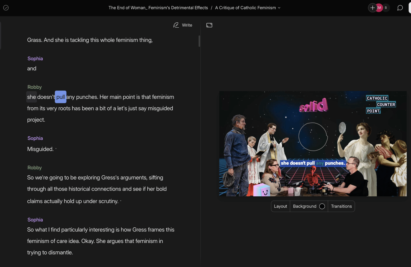The width and height of the screenshot is (411, 267).
Task: Click the Sophia label above 'Misguided.'
Action: (35, 138)
